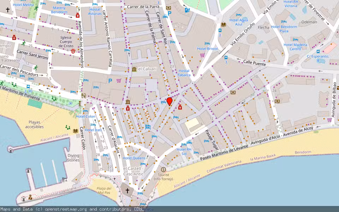Select the Carrer Sant Jeroni street name
This screenshot has width=339, height=212.
coord(32,54)
